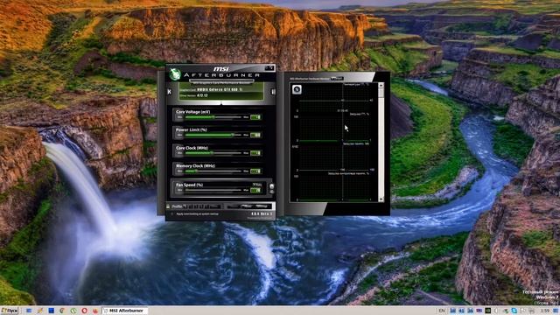The image size is (560, 315).
Task: Click the Apply button in Afterburner
Action: click(x=234, y=206)
